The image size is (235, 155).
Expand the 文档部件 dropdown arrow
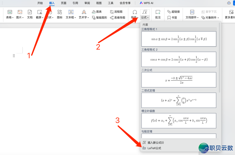click(x=198, y=18)
